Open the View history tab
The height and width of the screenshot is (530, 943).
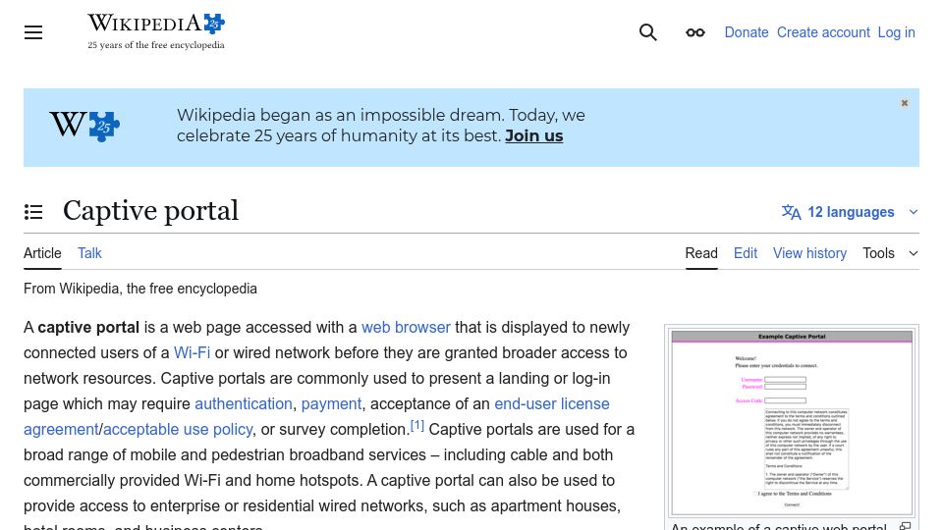(x=809, y=253)
